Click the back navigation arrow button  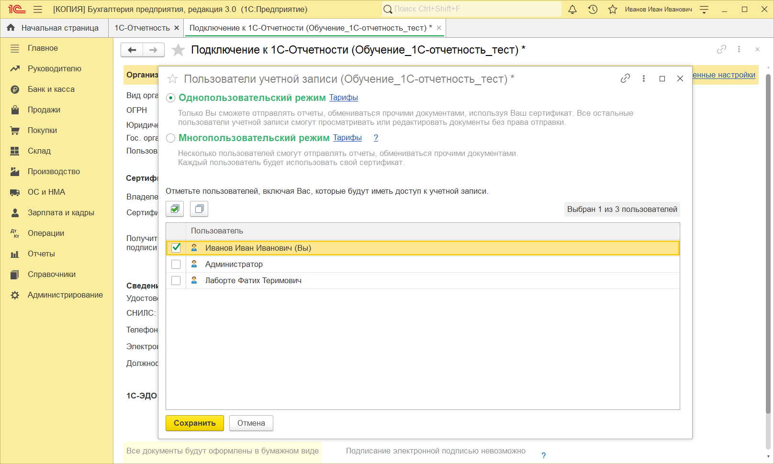132,50
